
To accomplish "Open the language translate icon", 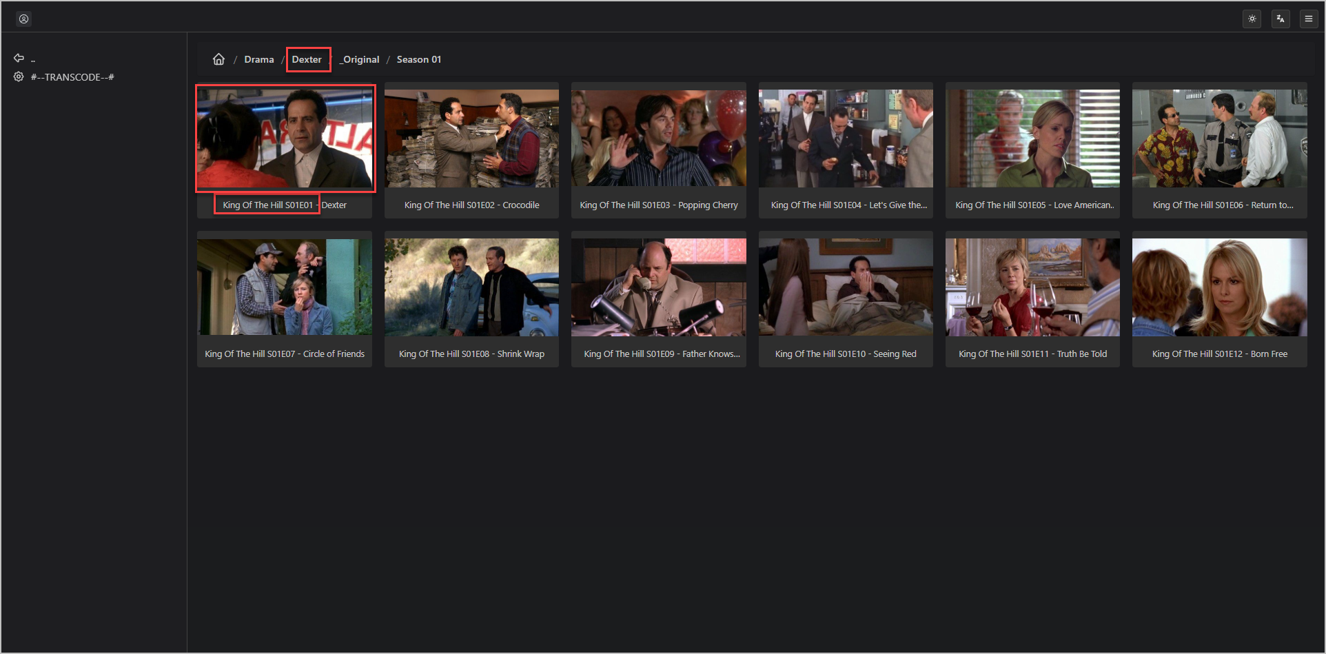I will pos(1281,19).
